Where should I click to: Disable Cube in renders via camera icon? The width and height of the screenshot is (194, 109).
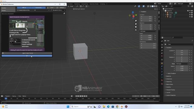[192, 15]
